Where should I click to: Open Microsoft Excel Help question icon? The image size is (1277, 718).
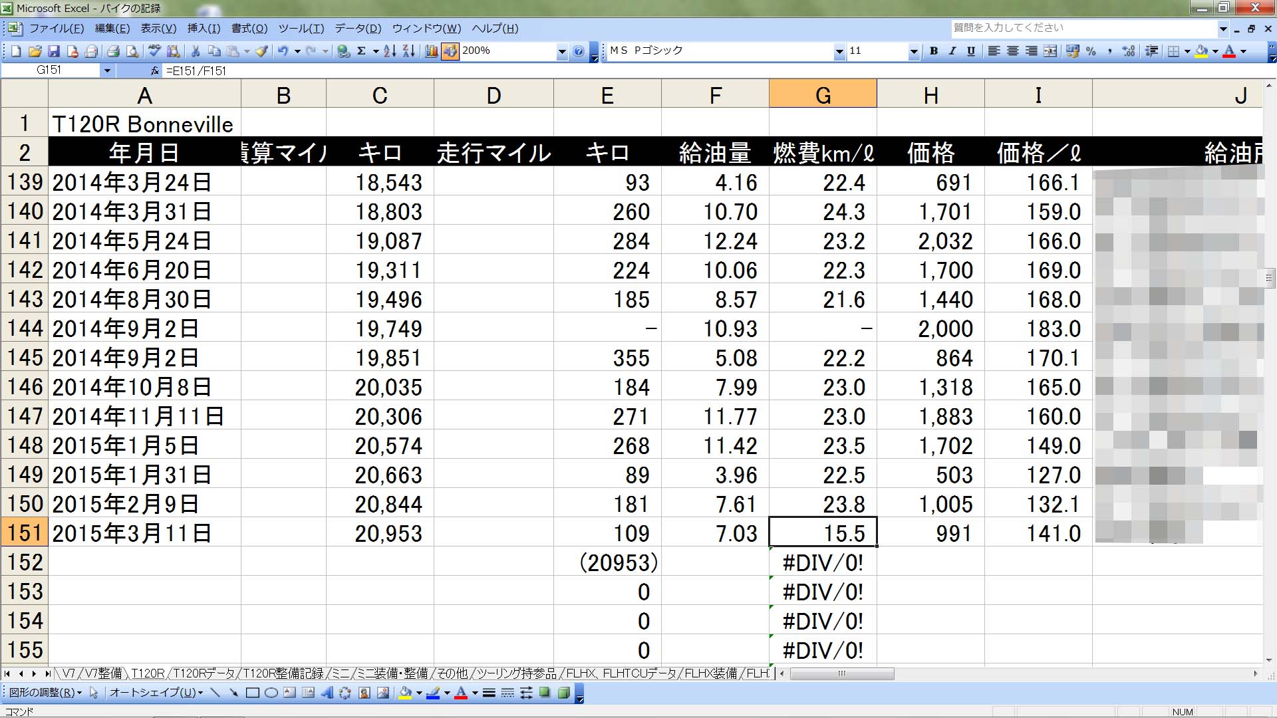(579, 51)
